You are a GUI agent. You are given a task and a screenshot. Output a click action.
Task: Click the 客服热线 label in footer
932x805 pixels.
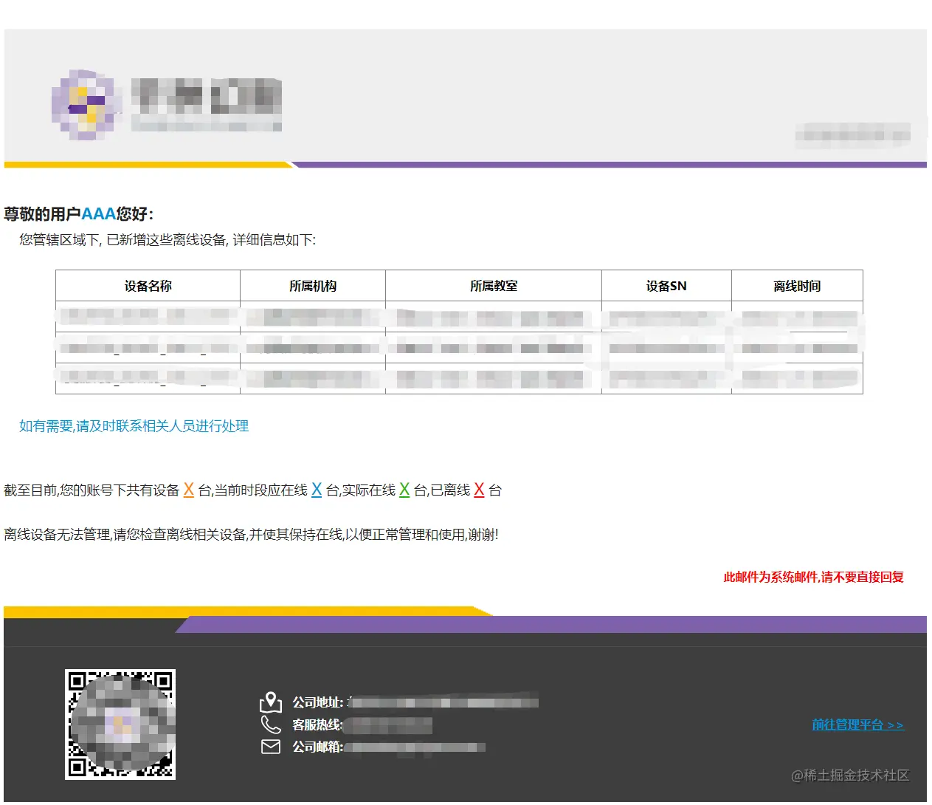click(x=317, y=724)
